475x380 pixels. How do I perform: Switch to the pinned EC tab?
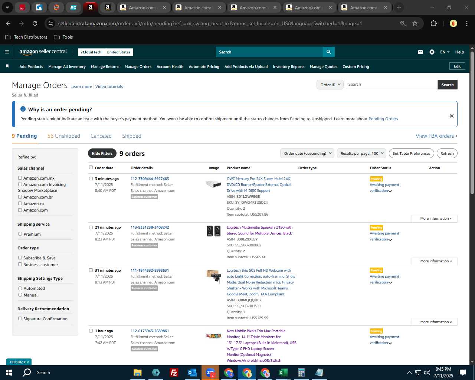73,7
